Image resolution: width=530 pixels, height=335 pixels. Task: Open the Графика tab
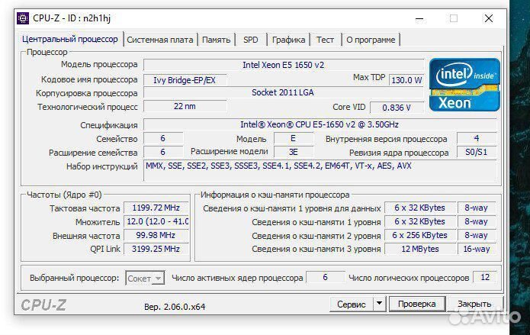coord(288,40)
